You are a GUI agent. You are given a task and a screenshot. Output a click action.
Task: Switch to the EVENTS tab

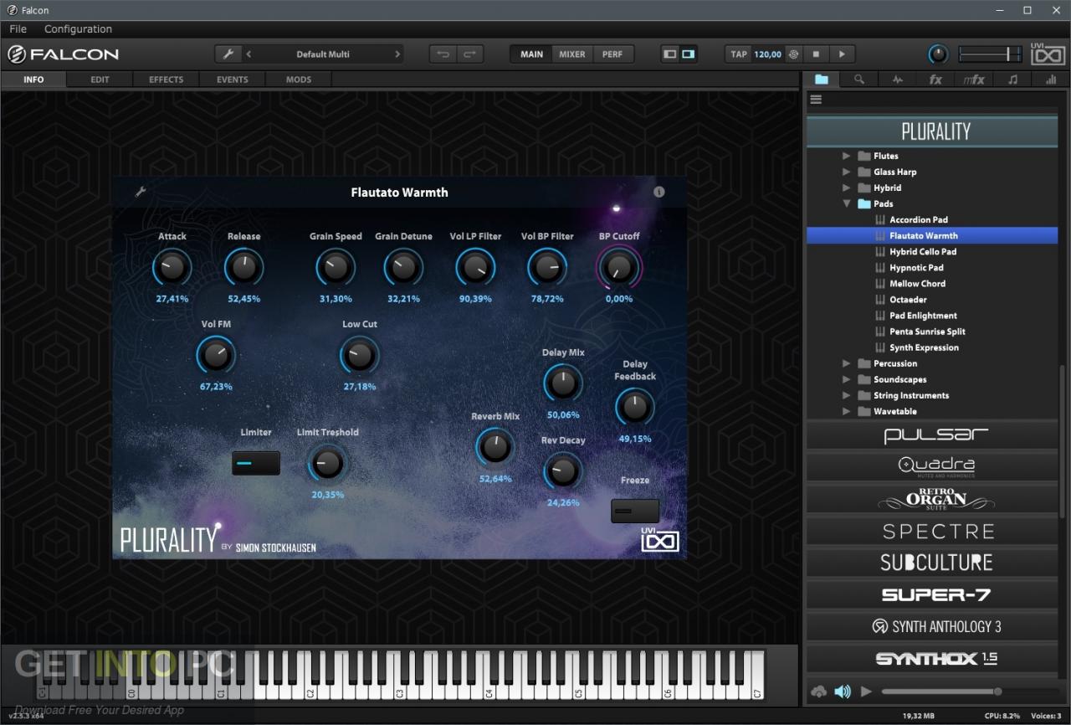click(232, 80)
